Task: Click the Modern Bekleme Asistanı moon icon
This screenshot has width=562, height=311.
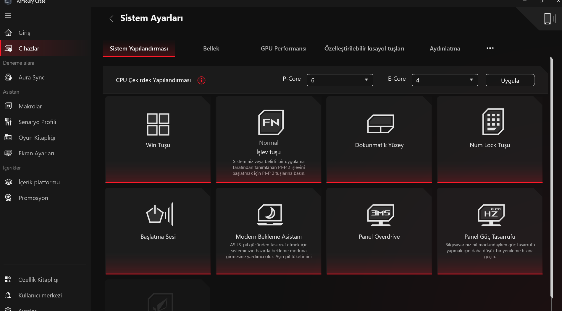Action: click(270, 214)
